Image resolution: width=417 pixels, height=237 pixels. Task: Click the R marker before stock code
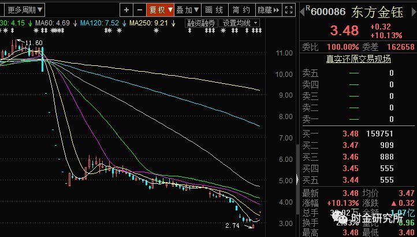[x=307, y=8]
